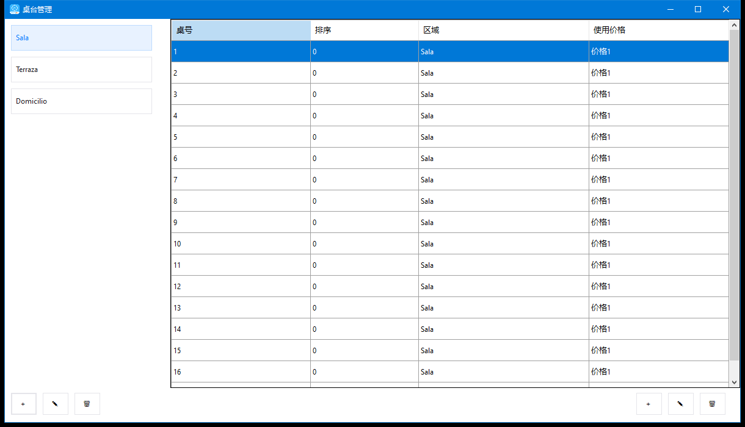
Task: Click the table grid scrollbar up arrow
Action: (735, 26)
